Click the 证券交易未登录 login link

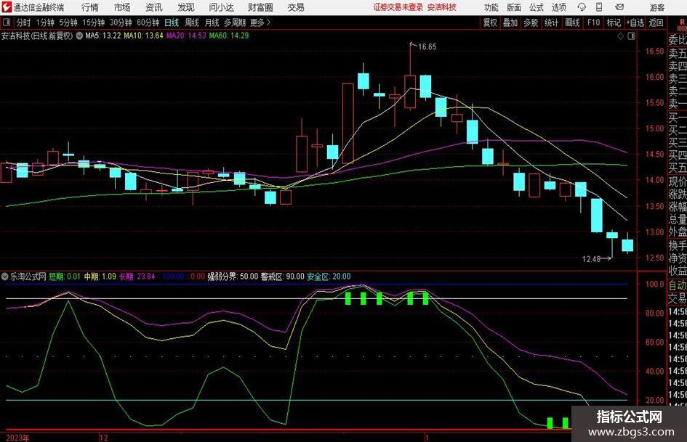point(398,7)
